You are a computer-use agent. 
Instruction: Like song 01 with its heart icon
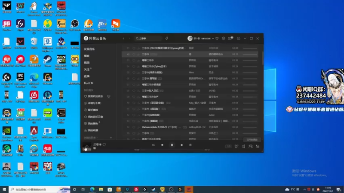click(134, 48)
